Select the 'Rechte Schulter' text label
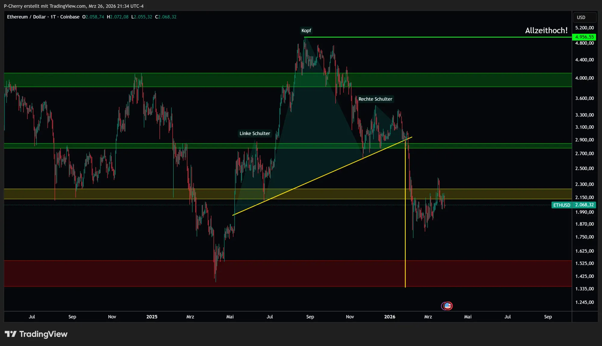The image size is (602, 346). (375, 99)
